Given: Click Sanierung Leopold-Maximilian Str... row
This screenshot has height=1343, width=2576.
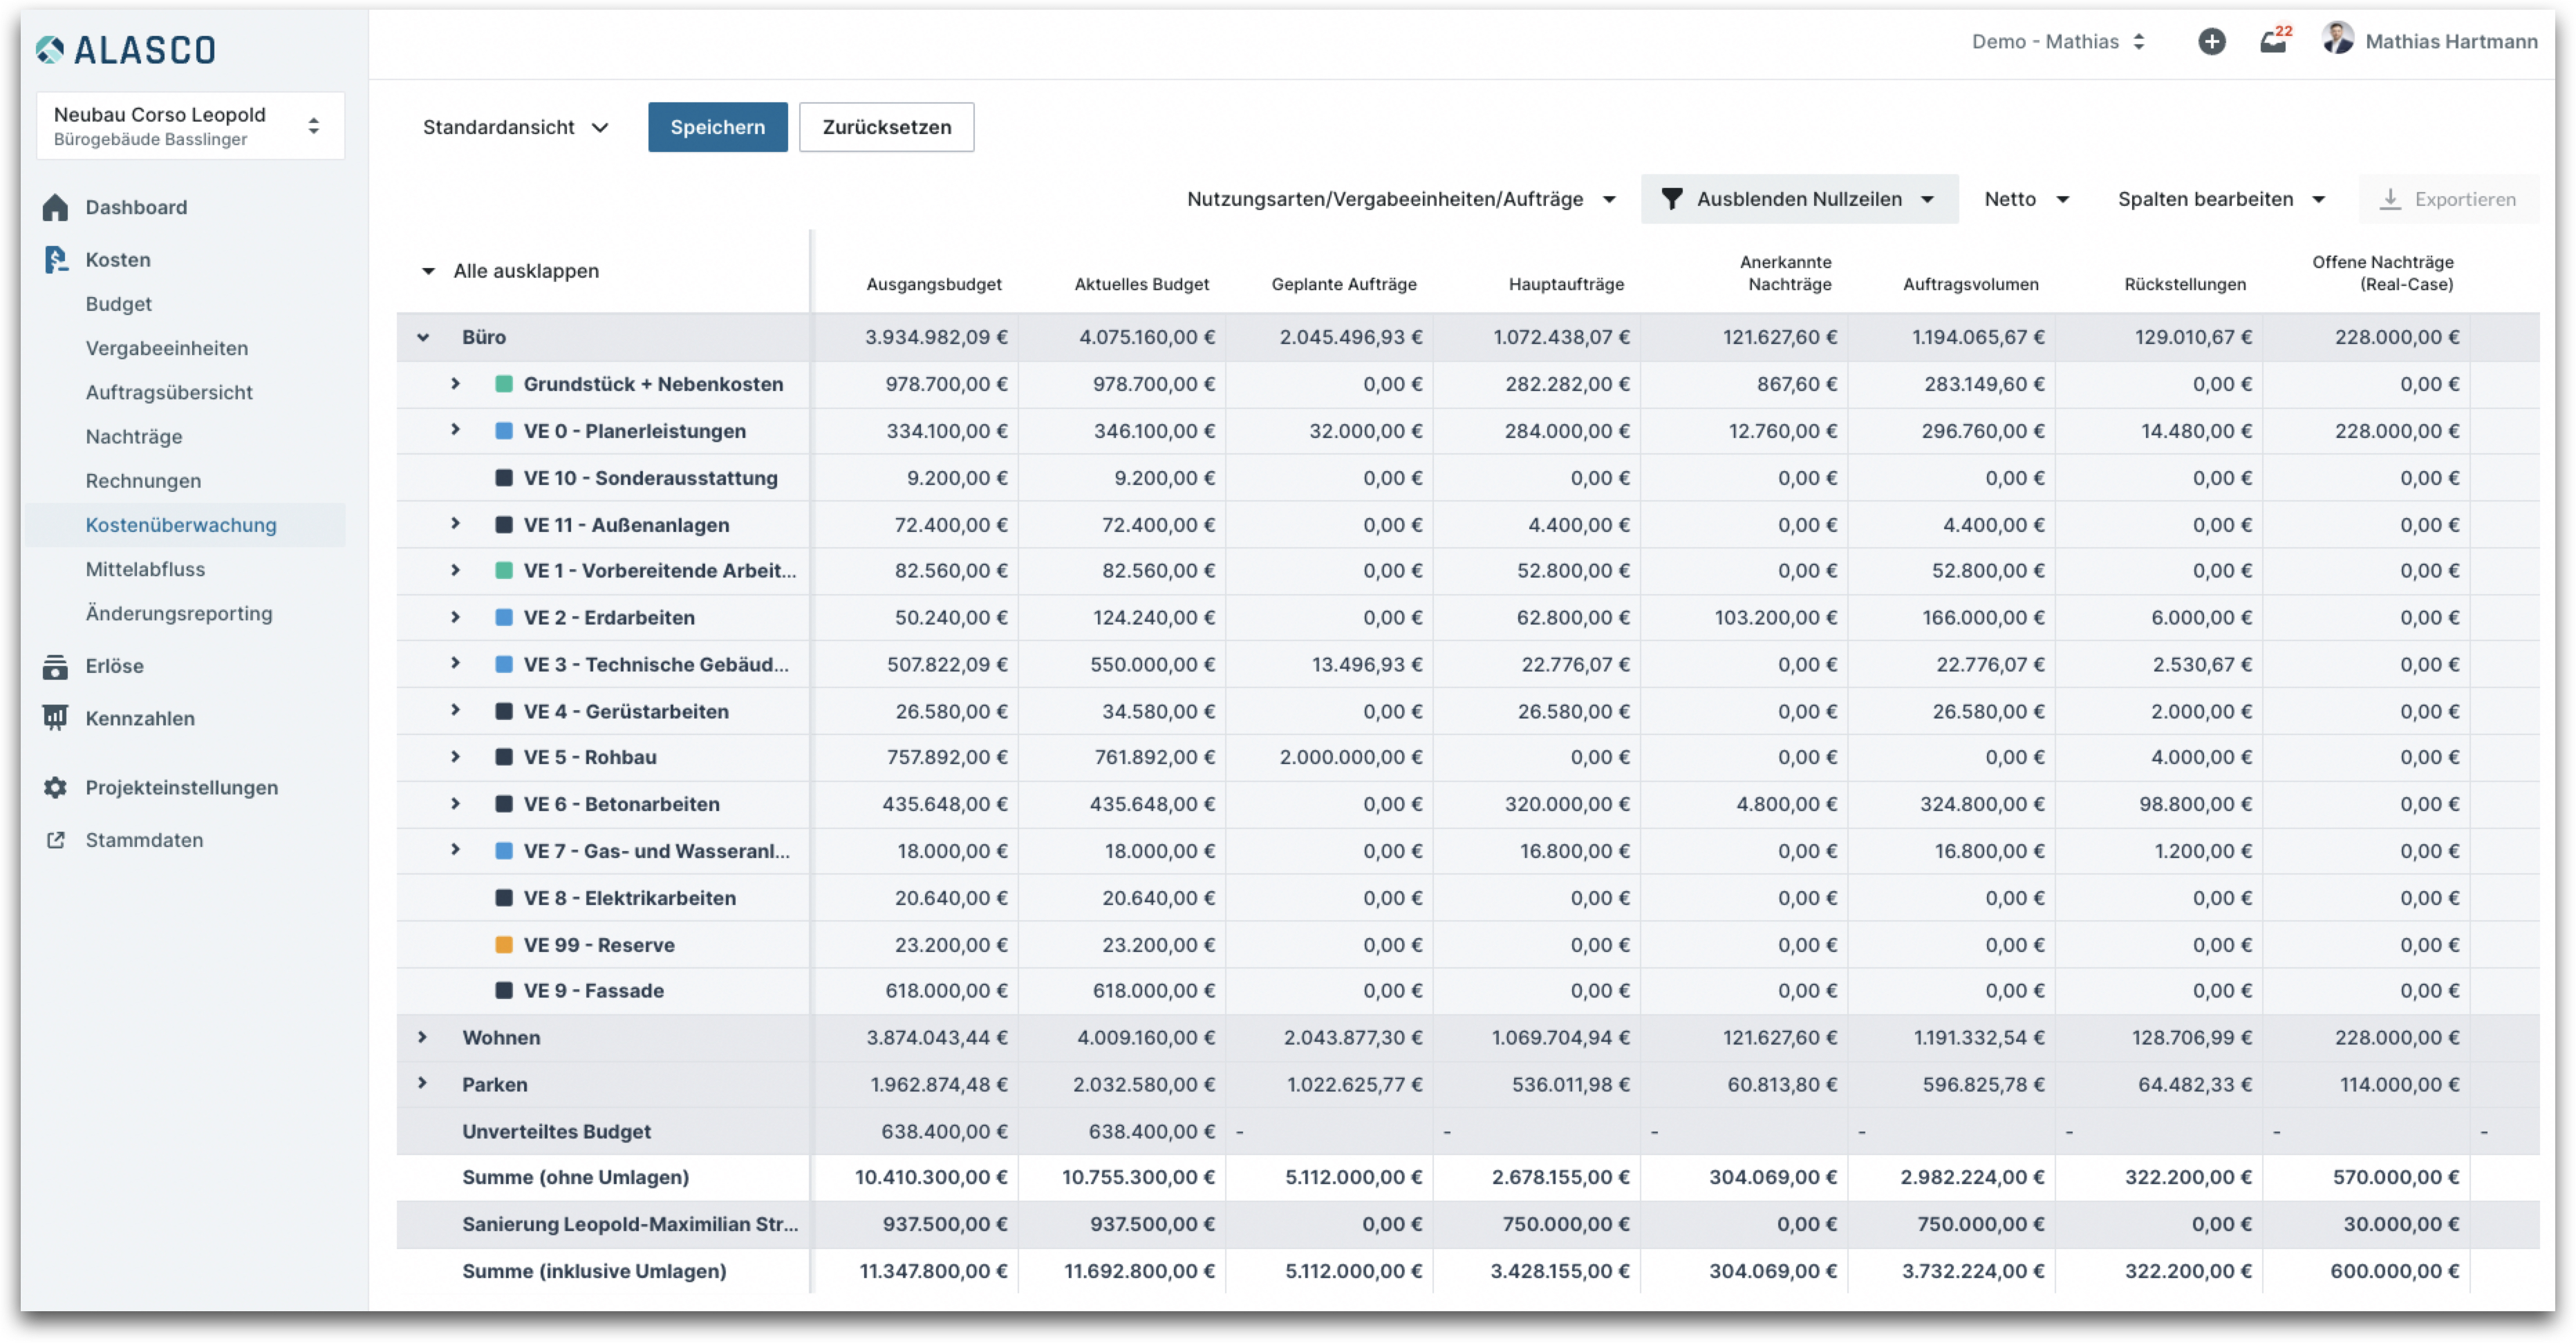Looking at the screenshot, I should 1467,1224.
